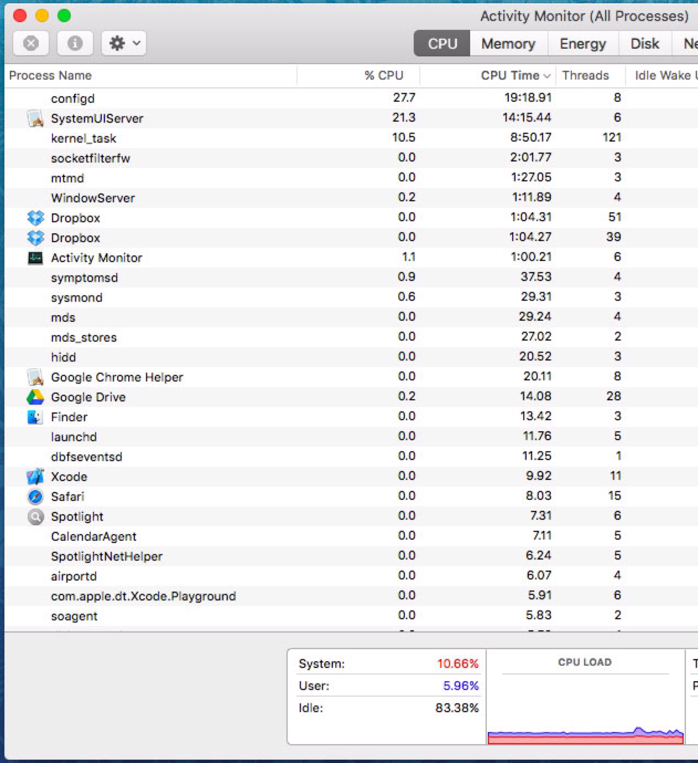The image size is (698, 763).
Task: Click the User 5.96% value
Action: [460, 686]
